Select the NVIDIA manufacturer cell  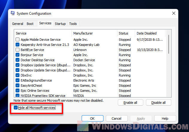(x=79, y=96)
